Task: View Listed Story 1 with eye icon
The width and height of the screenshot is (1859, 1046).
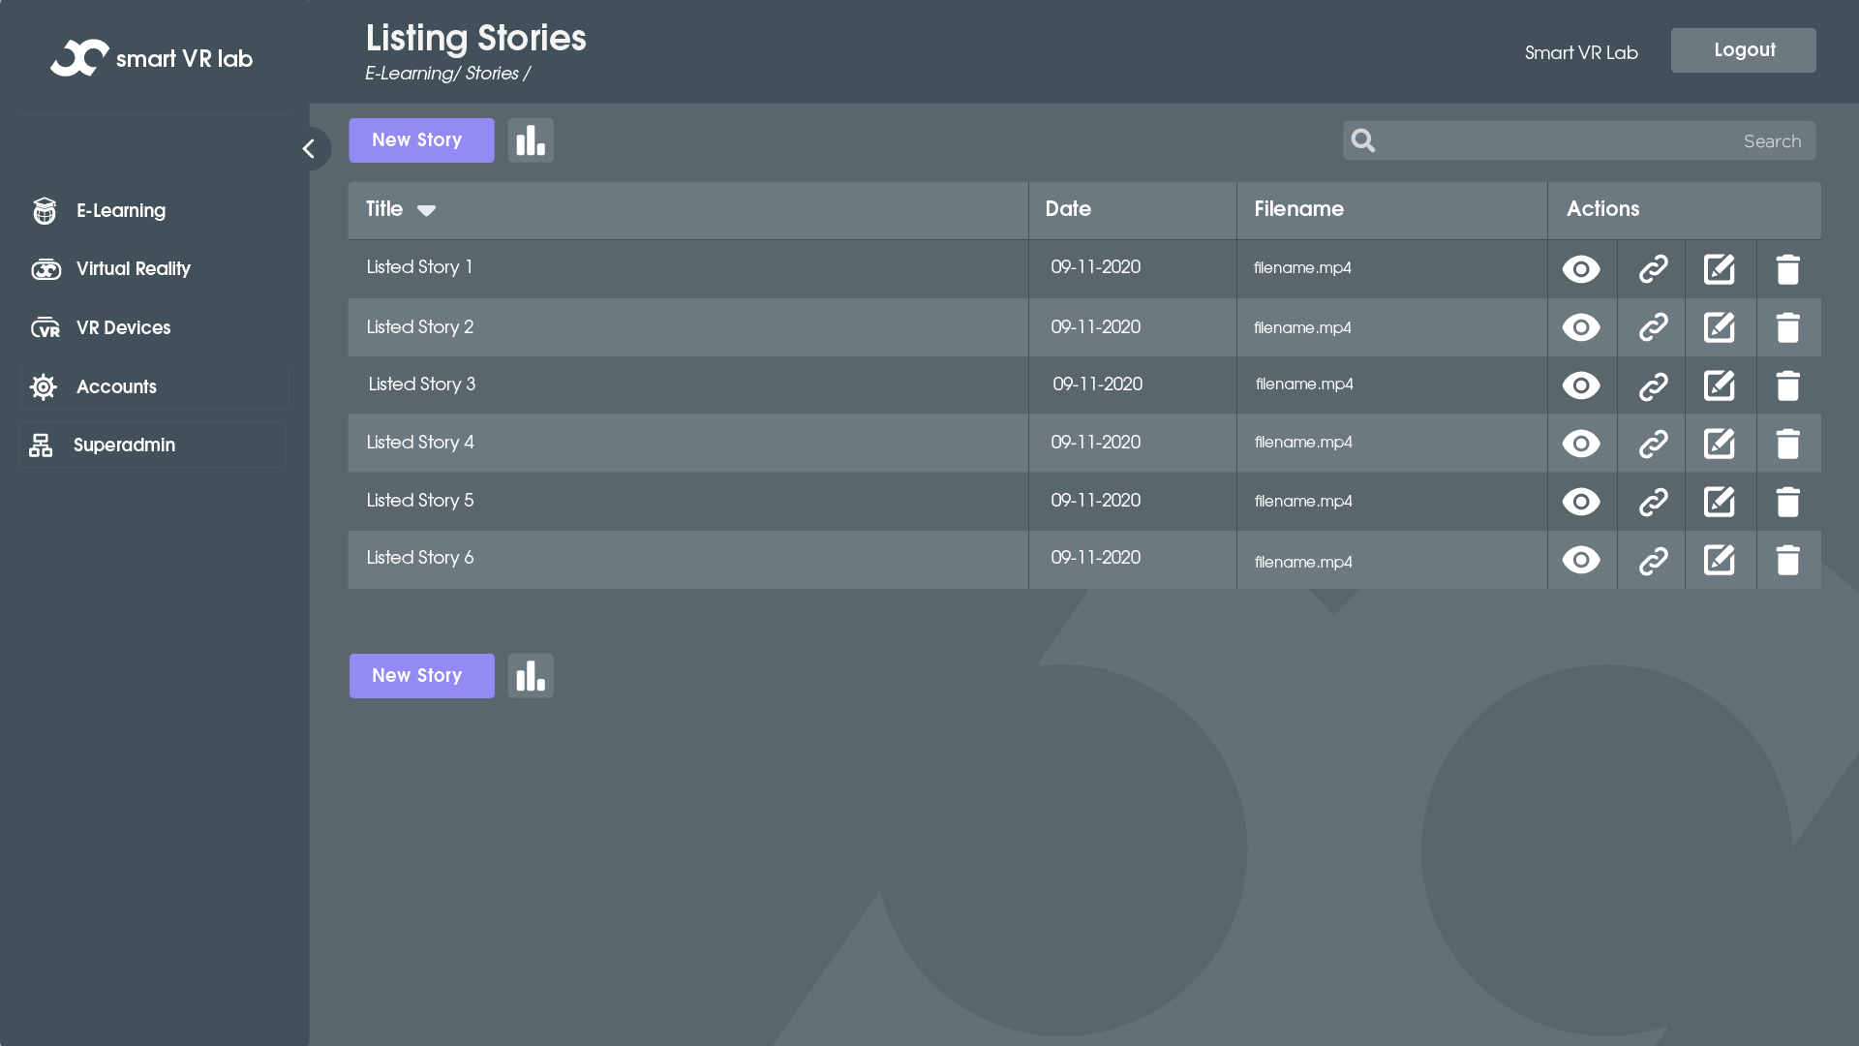Action: 1581,269
